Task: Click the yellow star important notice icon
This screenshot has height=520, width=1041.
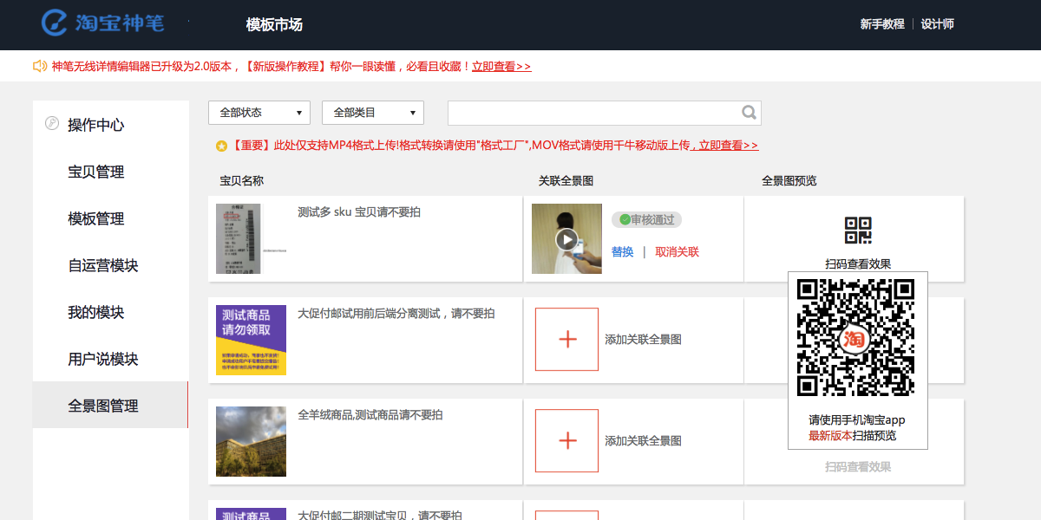Action: click(222, 146)
